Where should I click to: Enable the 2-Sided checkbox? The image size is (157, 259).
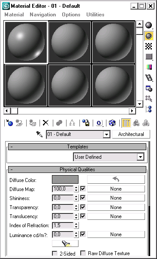pos(54,253)
